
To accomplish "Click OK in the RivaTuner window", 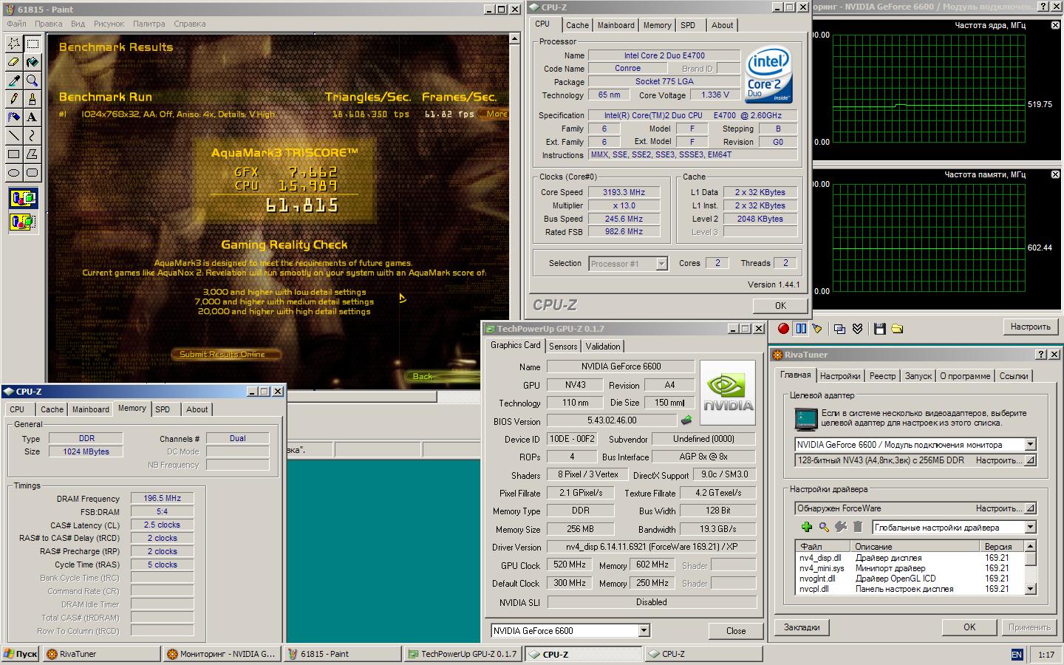I will [x=969, y=627].
